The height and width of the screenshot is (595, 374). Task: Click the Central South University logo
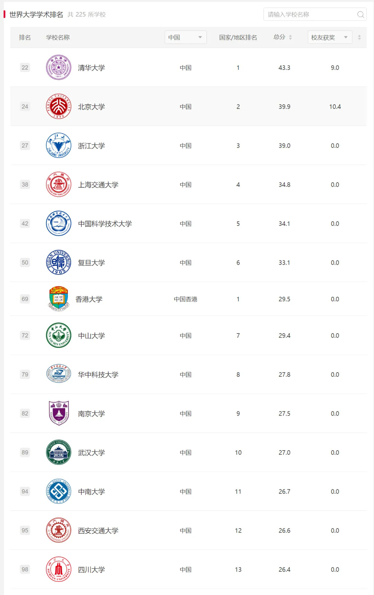click(x=59, y=491)
